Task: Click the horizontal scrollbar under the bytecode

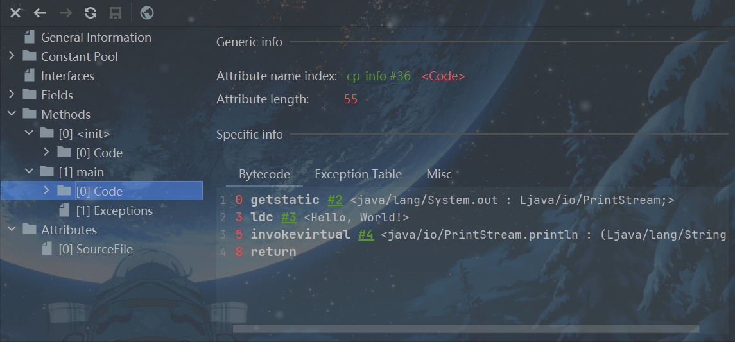Action: 465,329
